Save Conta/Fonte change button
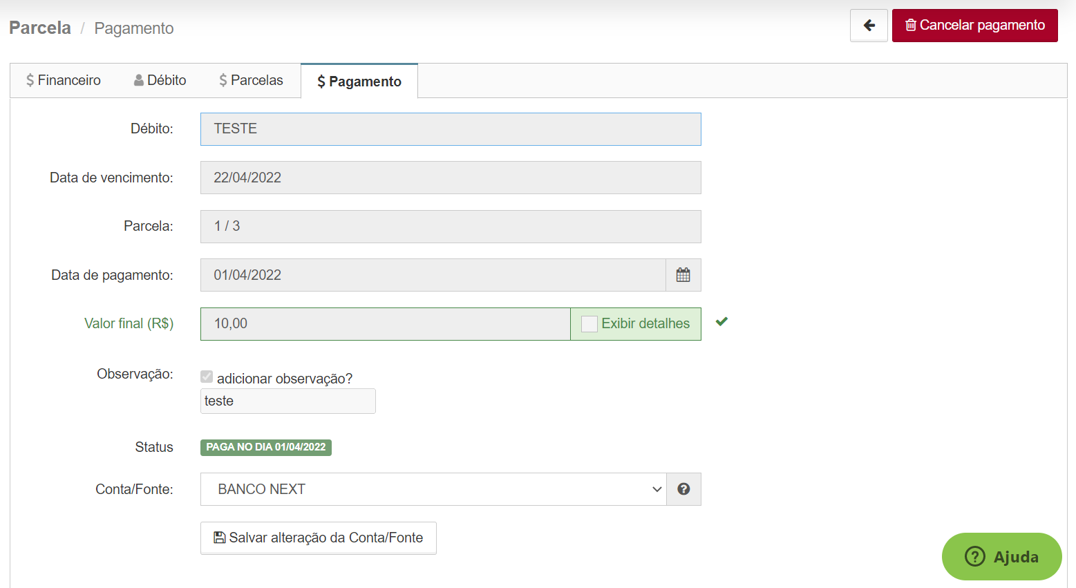The height and width of the screenshot is (588, 1076). click(319, 538)
